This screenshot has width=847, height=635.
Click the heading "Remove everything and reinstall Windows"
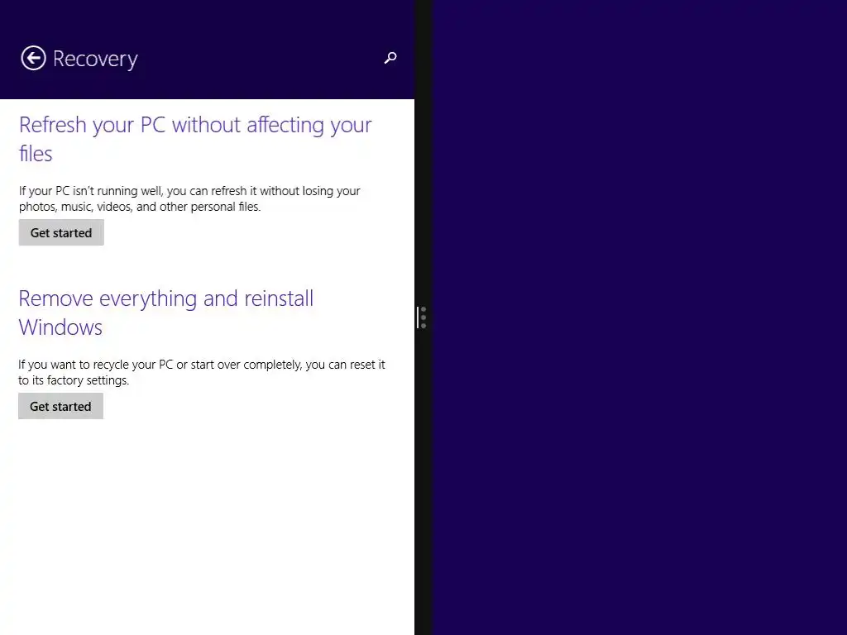(165, 313)
